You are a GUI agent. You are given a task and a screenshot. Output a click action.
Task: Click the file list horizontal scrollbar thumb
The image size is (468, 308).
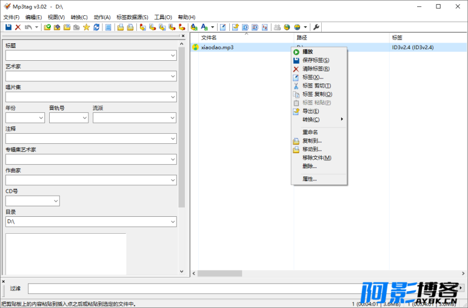point(220,274)
